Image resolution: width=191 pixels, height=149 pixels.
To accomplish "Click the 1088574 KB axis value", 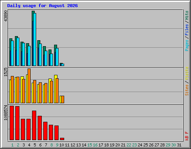I will 6,113.
